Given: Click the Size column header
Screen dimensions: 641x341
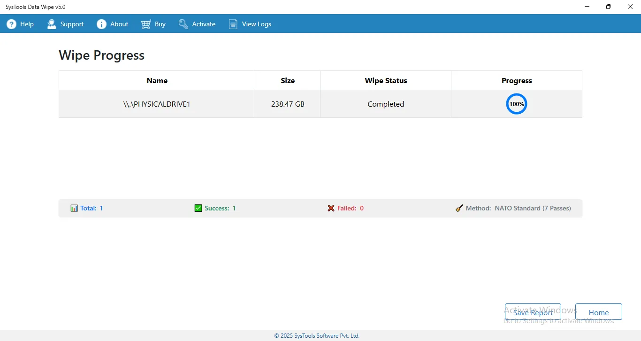Looking at the screenshot, I should [288, 80].
